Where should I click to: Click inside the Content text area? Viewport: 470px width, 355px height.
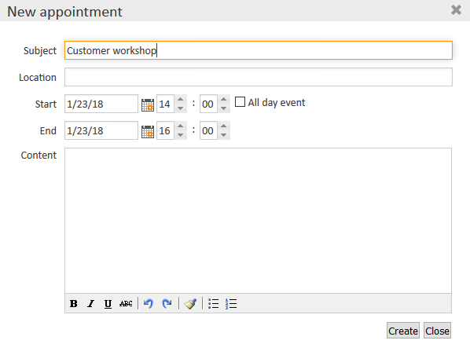click(258, 221)
